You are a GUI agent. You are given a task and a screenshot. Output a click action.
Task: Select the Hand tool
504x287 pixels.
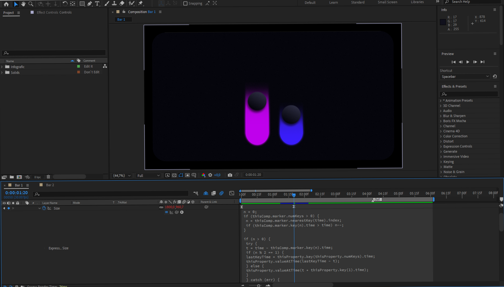[23, 3]
